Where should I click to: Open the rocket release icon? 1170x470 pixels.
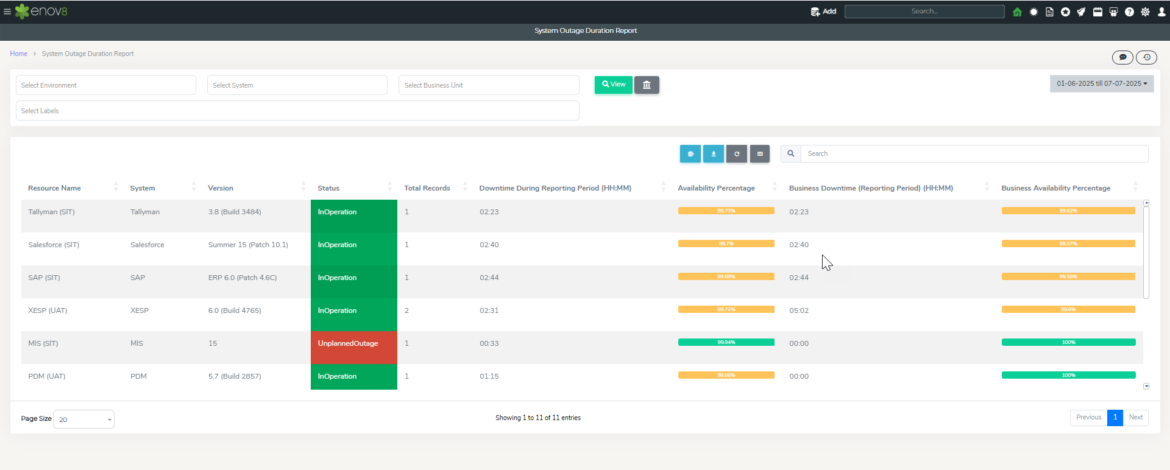[1081, 12]
